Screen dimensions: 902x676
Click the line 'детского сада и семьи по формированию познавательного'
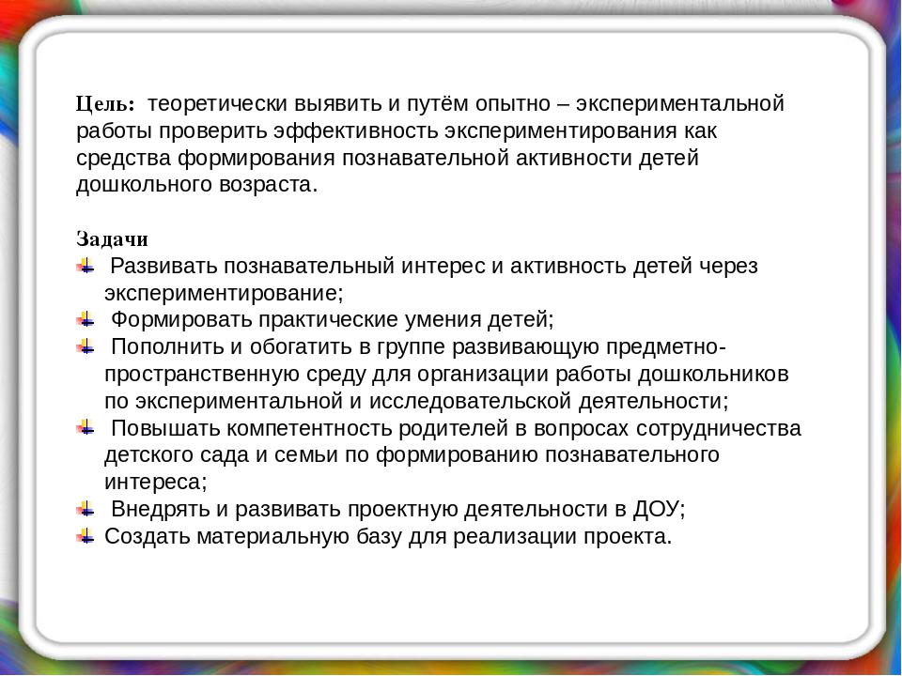pyautogui.click(x=412, y=454)
